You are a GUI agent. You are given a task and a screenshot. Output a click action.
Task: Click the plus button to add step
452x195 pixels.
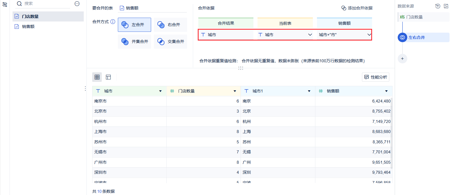pos(402,58)
